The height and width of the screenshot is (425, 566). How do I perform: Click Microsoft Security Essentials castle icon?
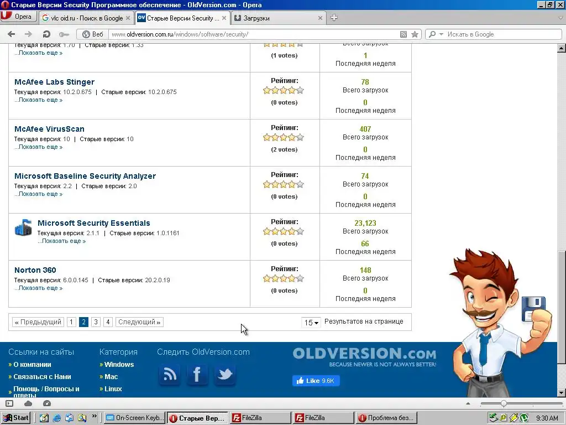tap(23, 227)
